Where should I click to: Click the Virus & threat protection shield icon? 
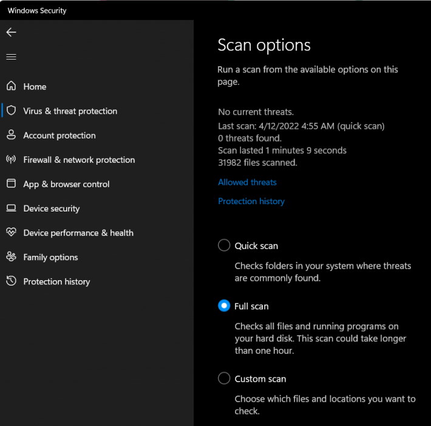(12, 111)
